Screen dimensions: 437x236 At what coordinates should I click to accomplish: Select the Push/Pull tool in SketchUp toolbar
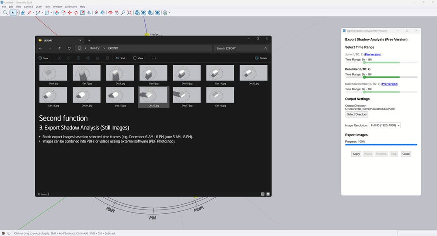pos(57,13)
